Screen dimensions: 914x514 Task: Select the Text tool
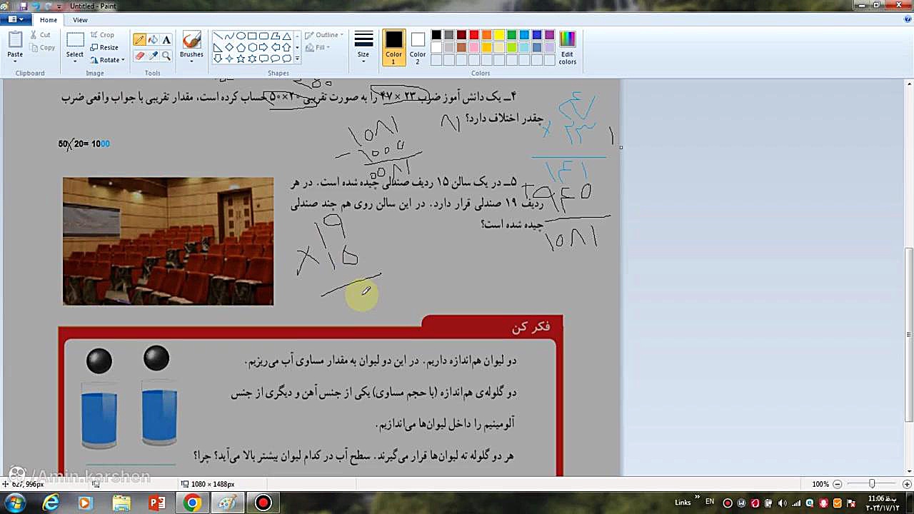coord(166,40)
